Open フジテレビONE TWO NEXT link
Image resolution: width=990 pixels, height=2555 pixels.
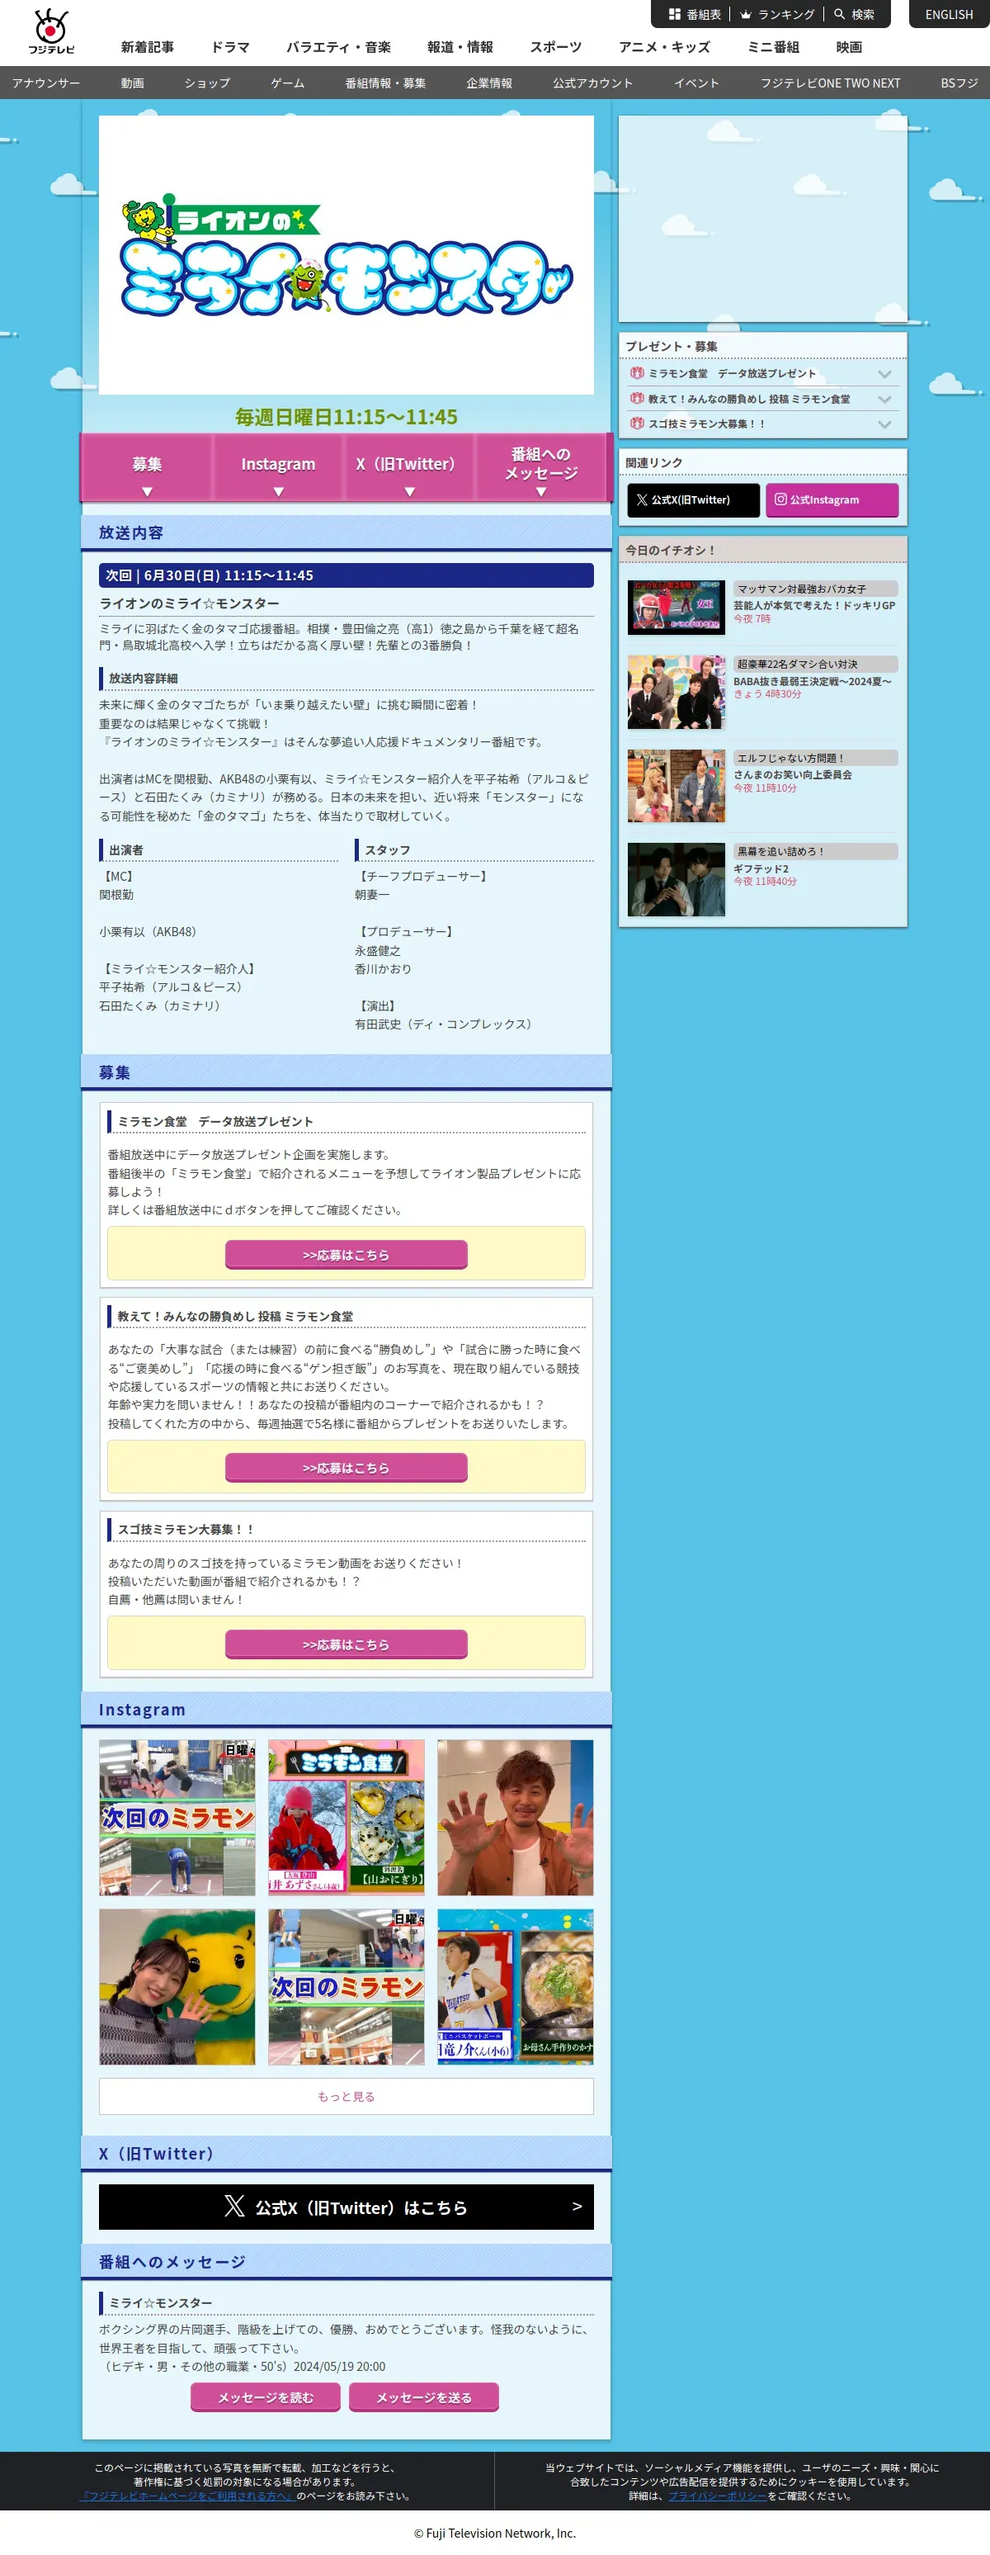(x=829, y=83)
